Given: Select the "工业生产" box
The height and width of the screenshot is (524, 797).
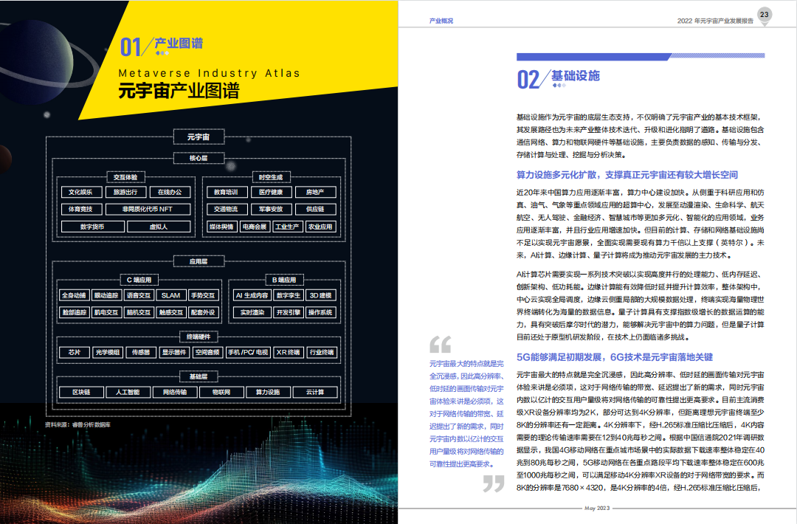Looking at the screenshot, I should pyautogui.click(x=288, y=227).
